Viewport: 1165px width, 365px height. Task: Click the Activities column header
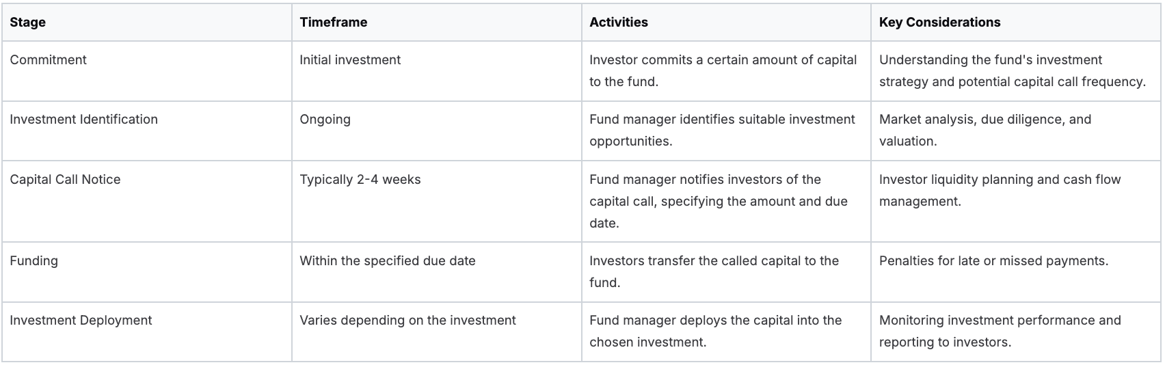click(x=619, y=23)
